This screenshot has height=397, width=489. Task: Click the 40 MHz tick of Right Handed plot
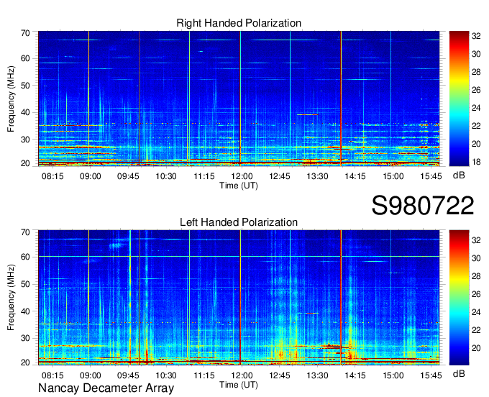pyautogui.click(x=25, y=112)
